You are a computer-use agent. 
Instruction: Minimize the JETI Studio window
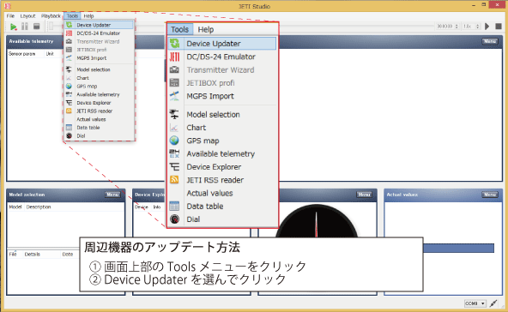tap(474, 5)
